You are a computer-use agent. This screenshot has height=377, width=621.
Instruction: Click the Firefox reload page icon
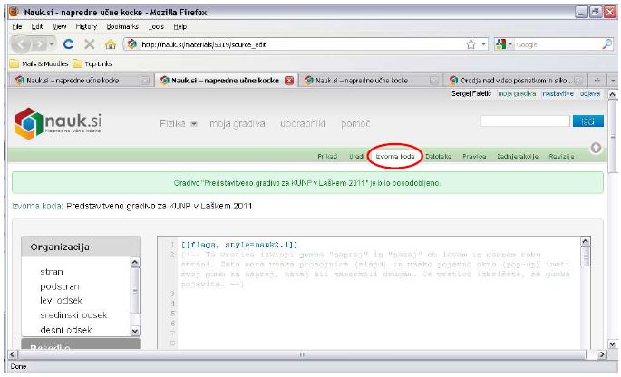[x=68, y=43]
